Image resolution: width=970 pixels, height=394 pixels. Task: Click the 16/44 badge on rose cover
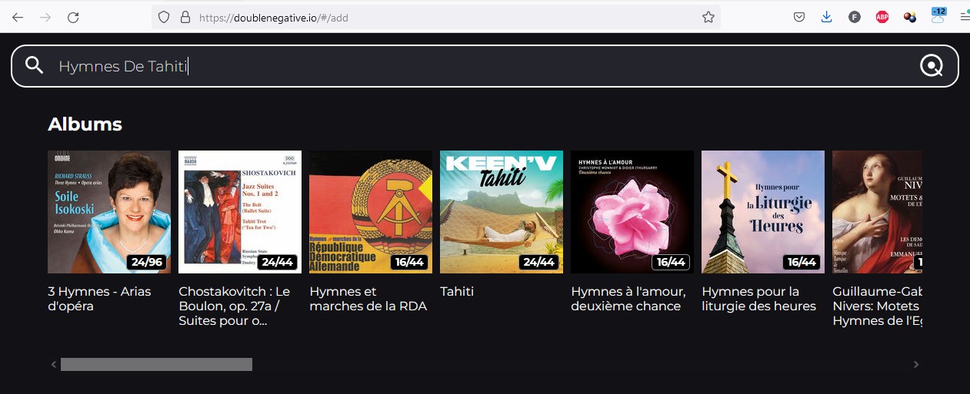point(671,262)
